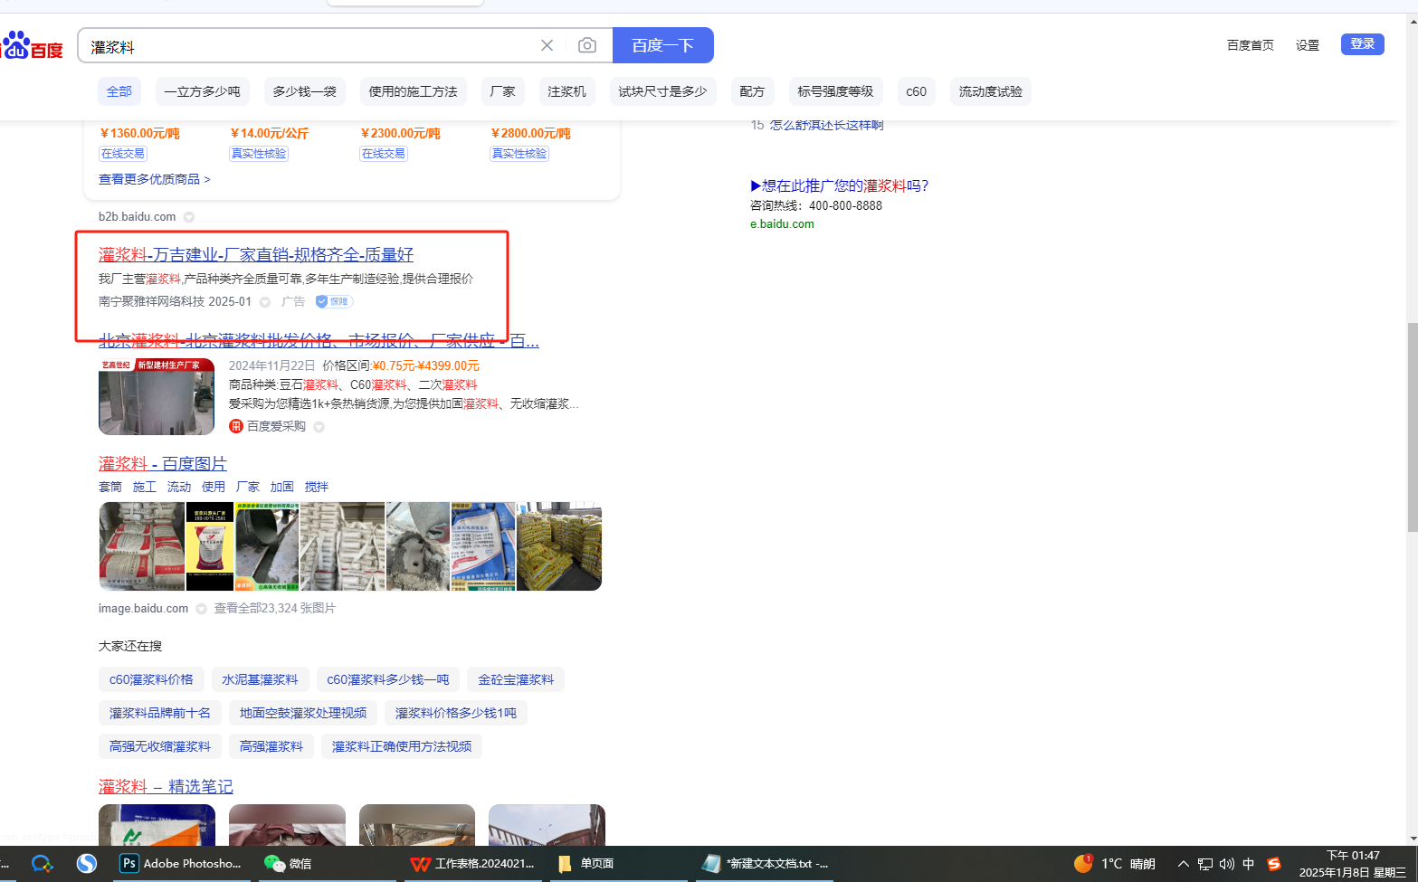Image resolution: width=1418 pixels, height=882 pixels.
Task: Show hidden system tray icons
Action: (1183, 864)
